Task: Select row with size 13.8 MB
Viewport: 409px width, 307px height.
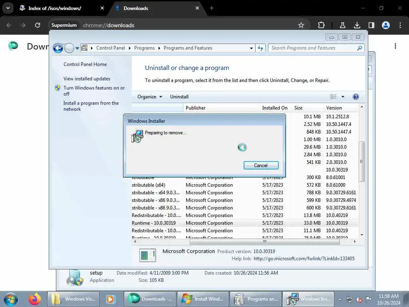Action: 245,215
